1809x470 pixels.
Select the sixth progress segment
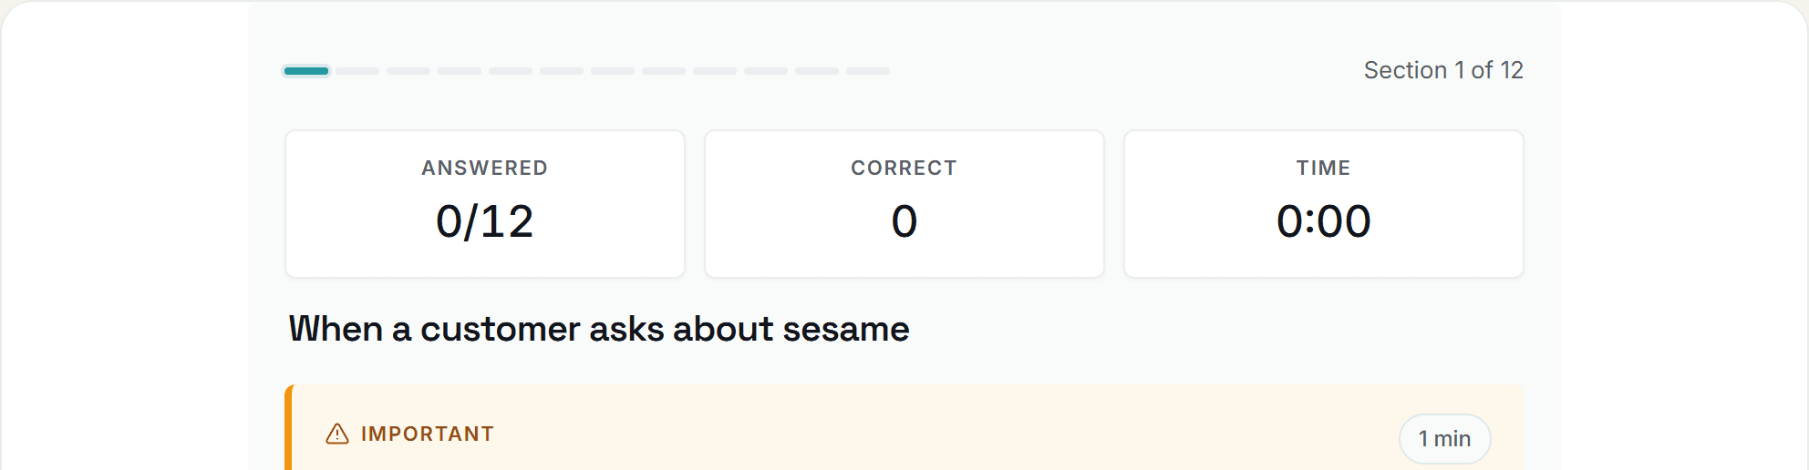(x=562, y=70)
